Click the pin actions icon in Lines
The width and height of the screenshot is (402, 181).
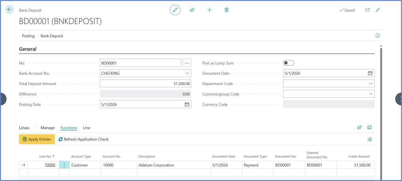tap(369, 139)
